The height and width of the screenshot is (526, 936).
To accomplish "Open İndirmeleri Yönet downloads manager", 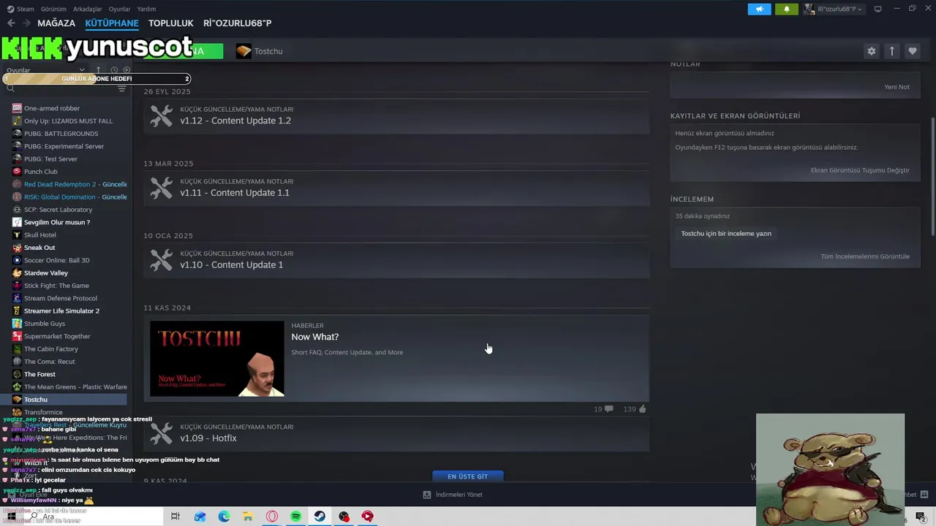I will (x=453, y=495).
